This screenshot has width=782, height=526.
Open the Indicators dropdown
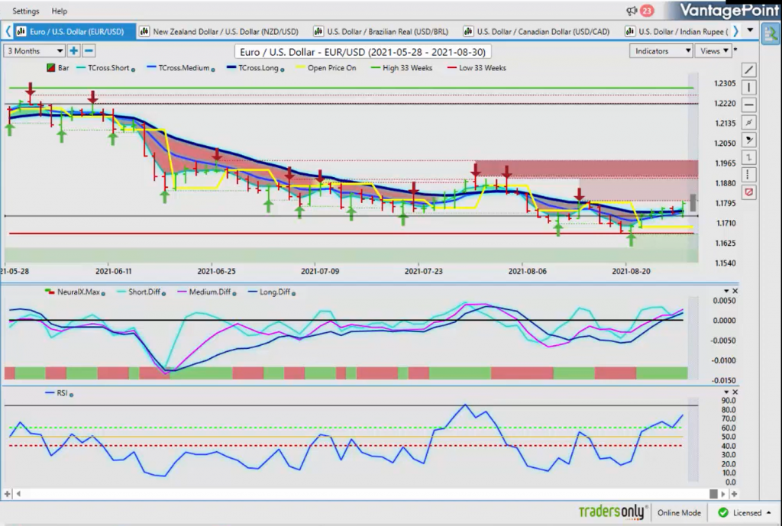661,51
